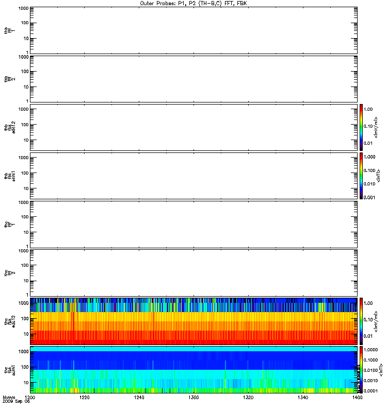
Task: Select the 'thb fbk edc12' y-axis label
Action: (x=10, y=127)
